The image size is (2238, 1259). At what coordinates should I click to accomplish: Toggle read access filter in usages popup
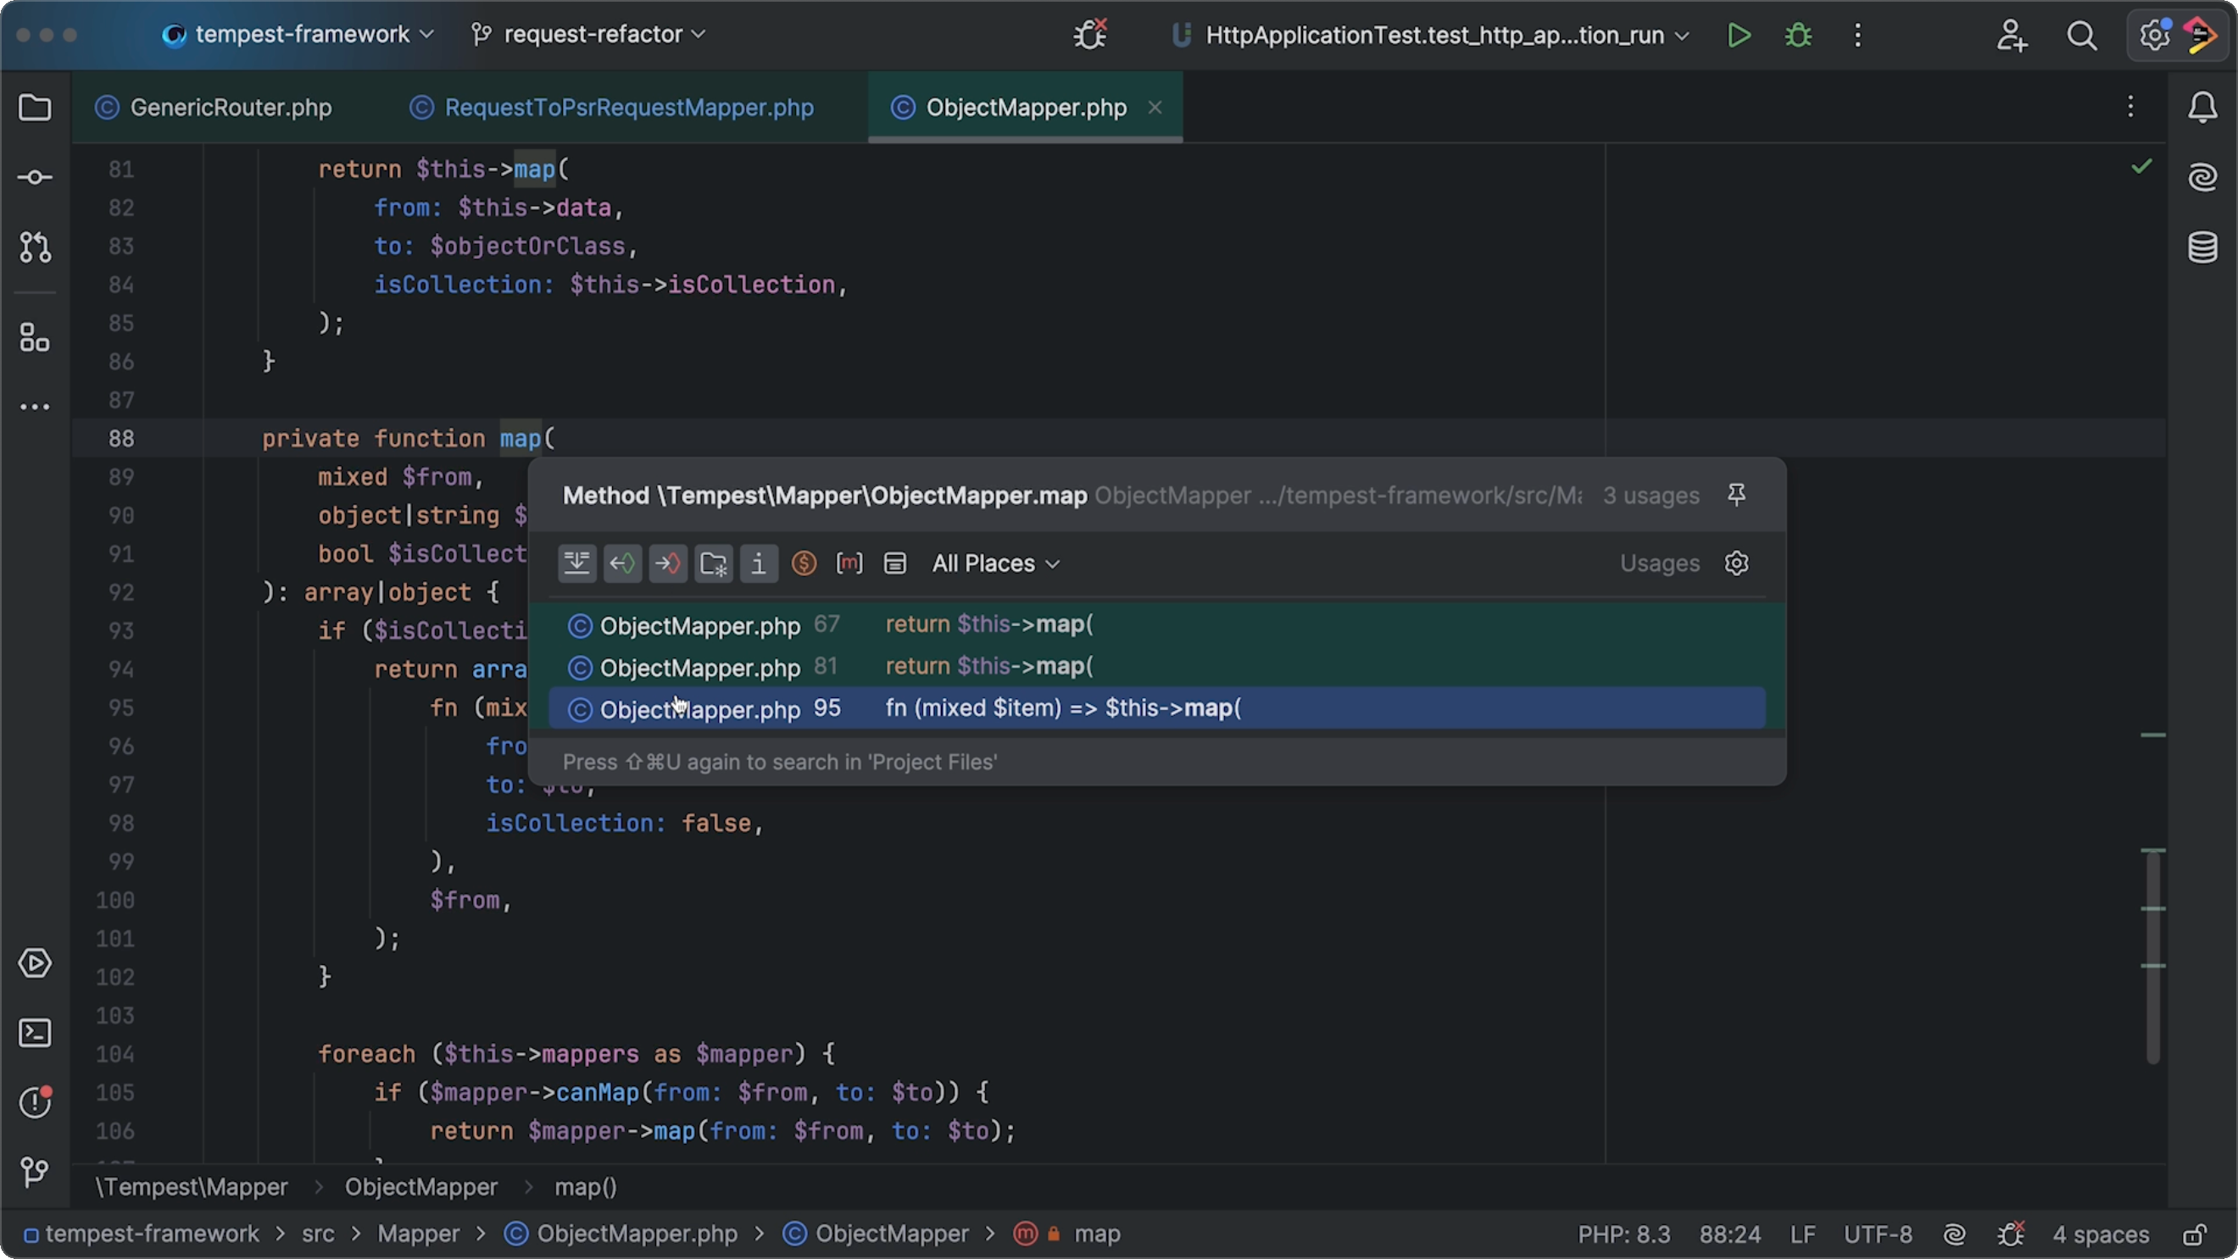point(622,563)
